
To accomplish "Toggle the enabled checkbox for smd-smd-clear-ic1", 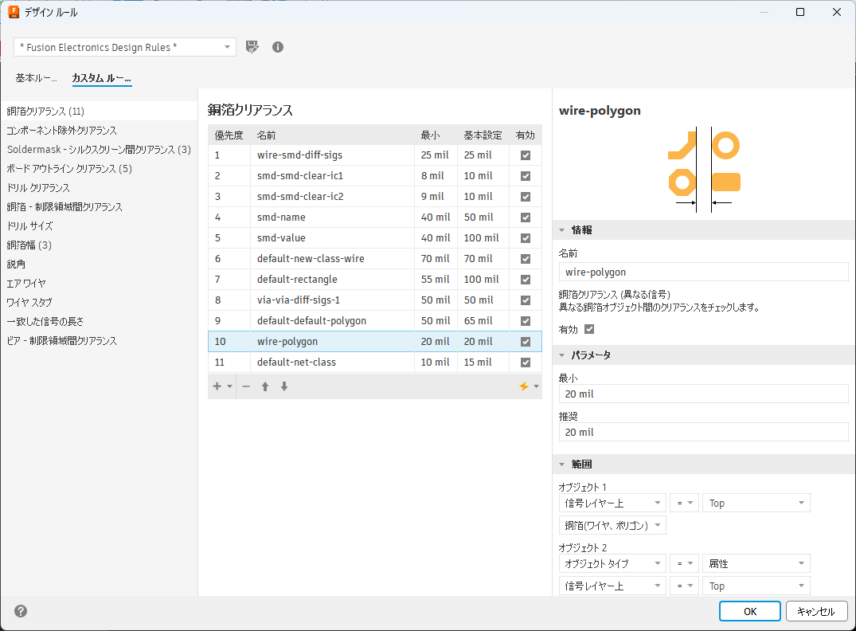I will (526, 176).
